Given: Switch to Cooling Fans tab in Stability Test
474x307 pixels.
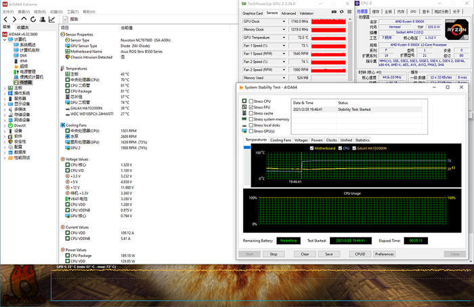Looking at the screenshot, I should [280, 140].
